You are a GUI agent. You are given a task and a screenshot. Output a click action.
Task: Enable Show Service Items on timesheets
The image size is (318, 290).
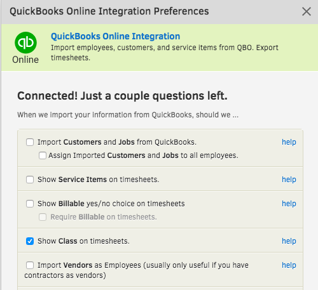point(30,180)
